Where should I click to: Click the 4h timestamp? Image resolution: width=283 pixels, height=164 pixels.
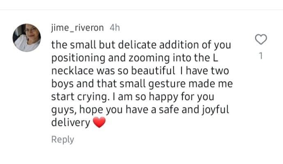[x=115, y=27]
